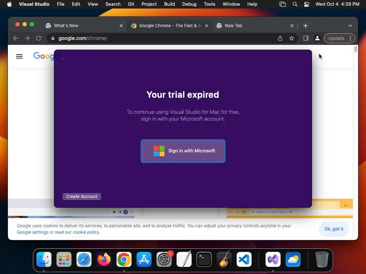Open Spotlight search in menu bar
The height and width of the screenshot is (274, 366).
[x=295, y=4]
